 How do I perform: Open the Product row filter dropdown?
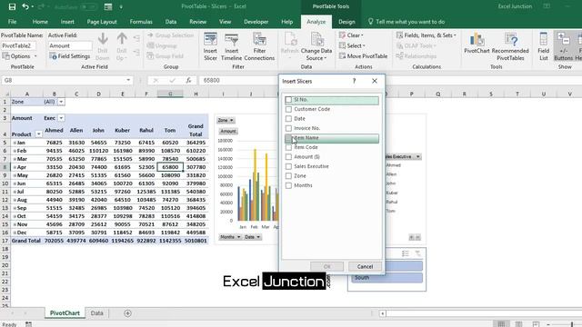point(38,134)
